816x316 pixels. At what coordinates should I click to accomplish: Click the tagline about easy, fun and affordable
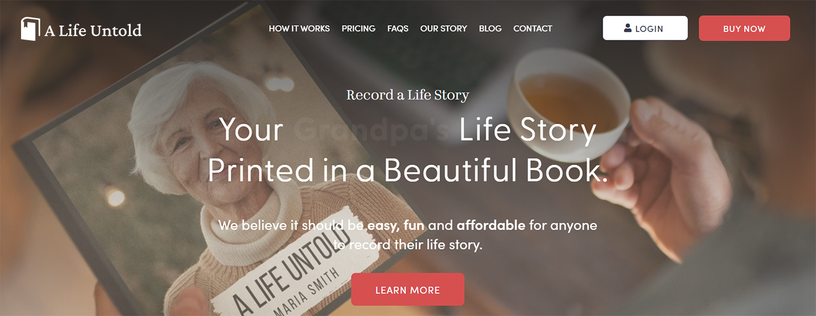[x=407, y=234]
